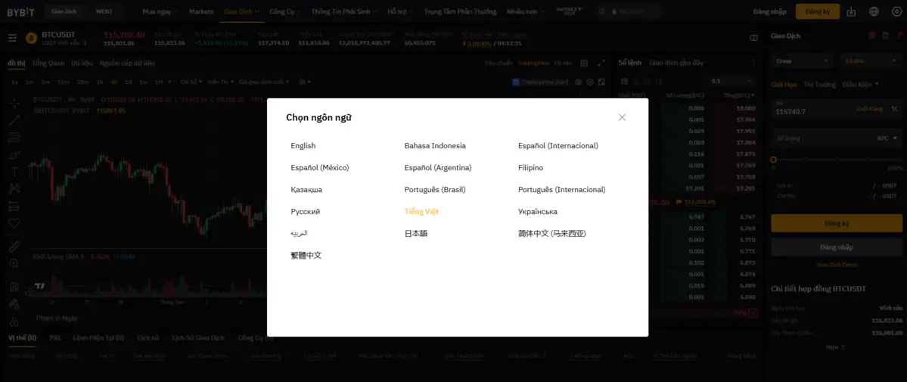Select the text annotation tool in chart sidebar

[x=14, y=172]
